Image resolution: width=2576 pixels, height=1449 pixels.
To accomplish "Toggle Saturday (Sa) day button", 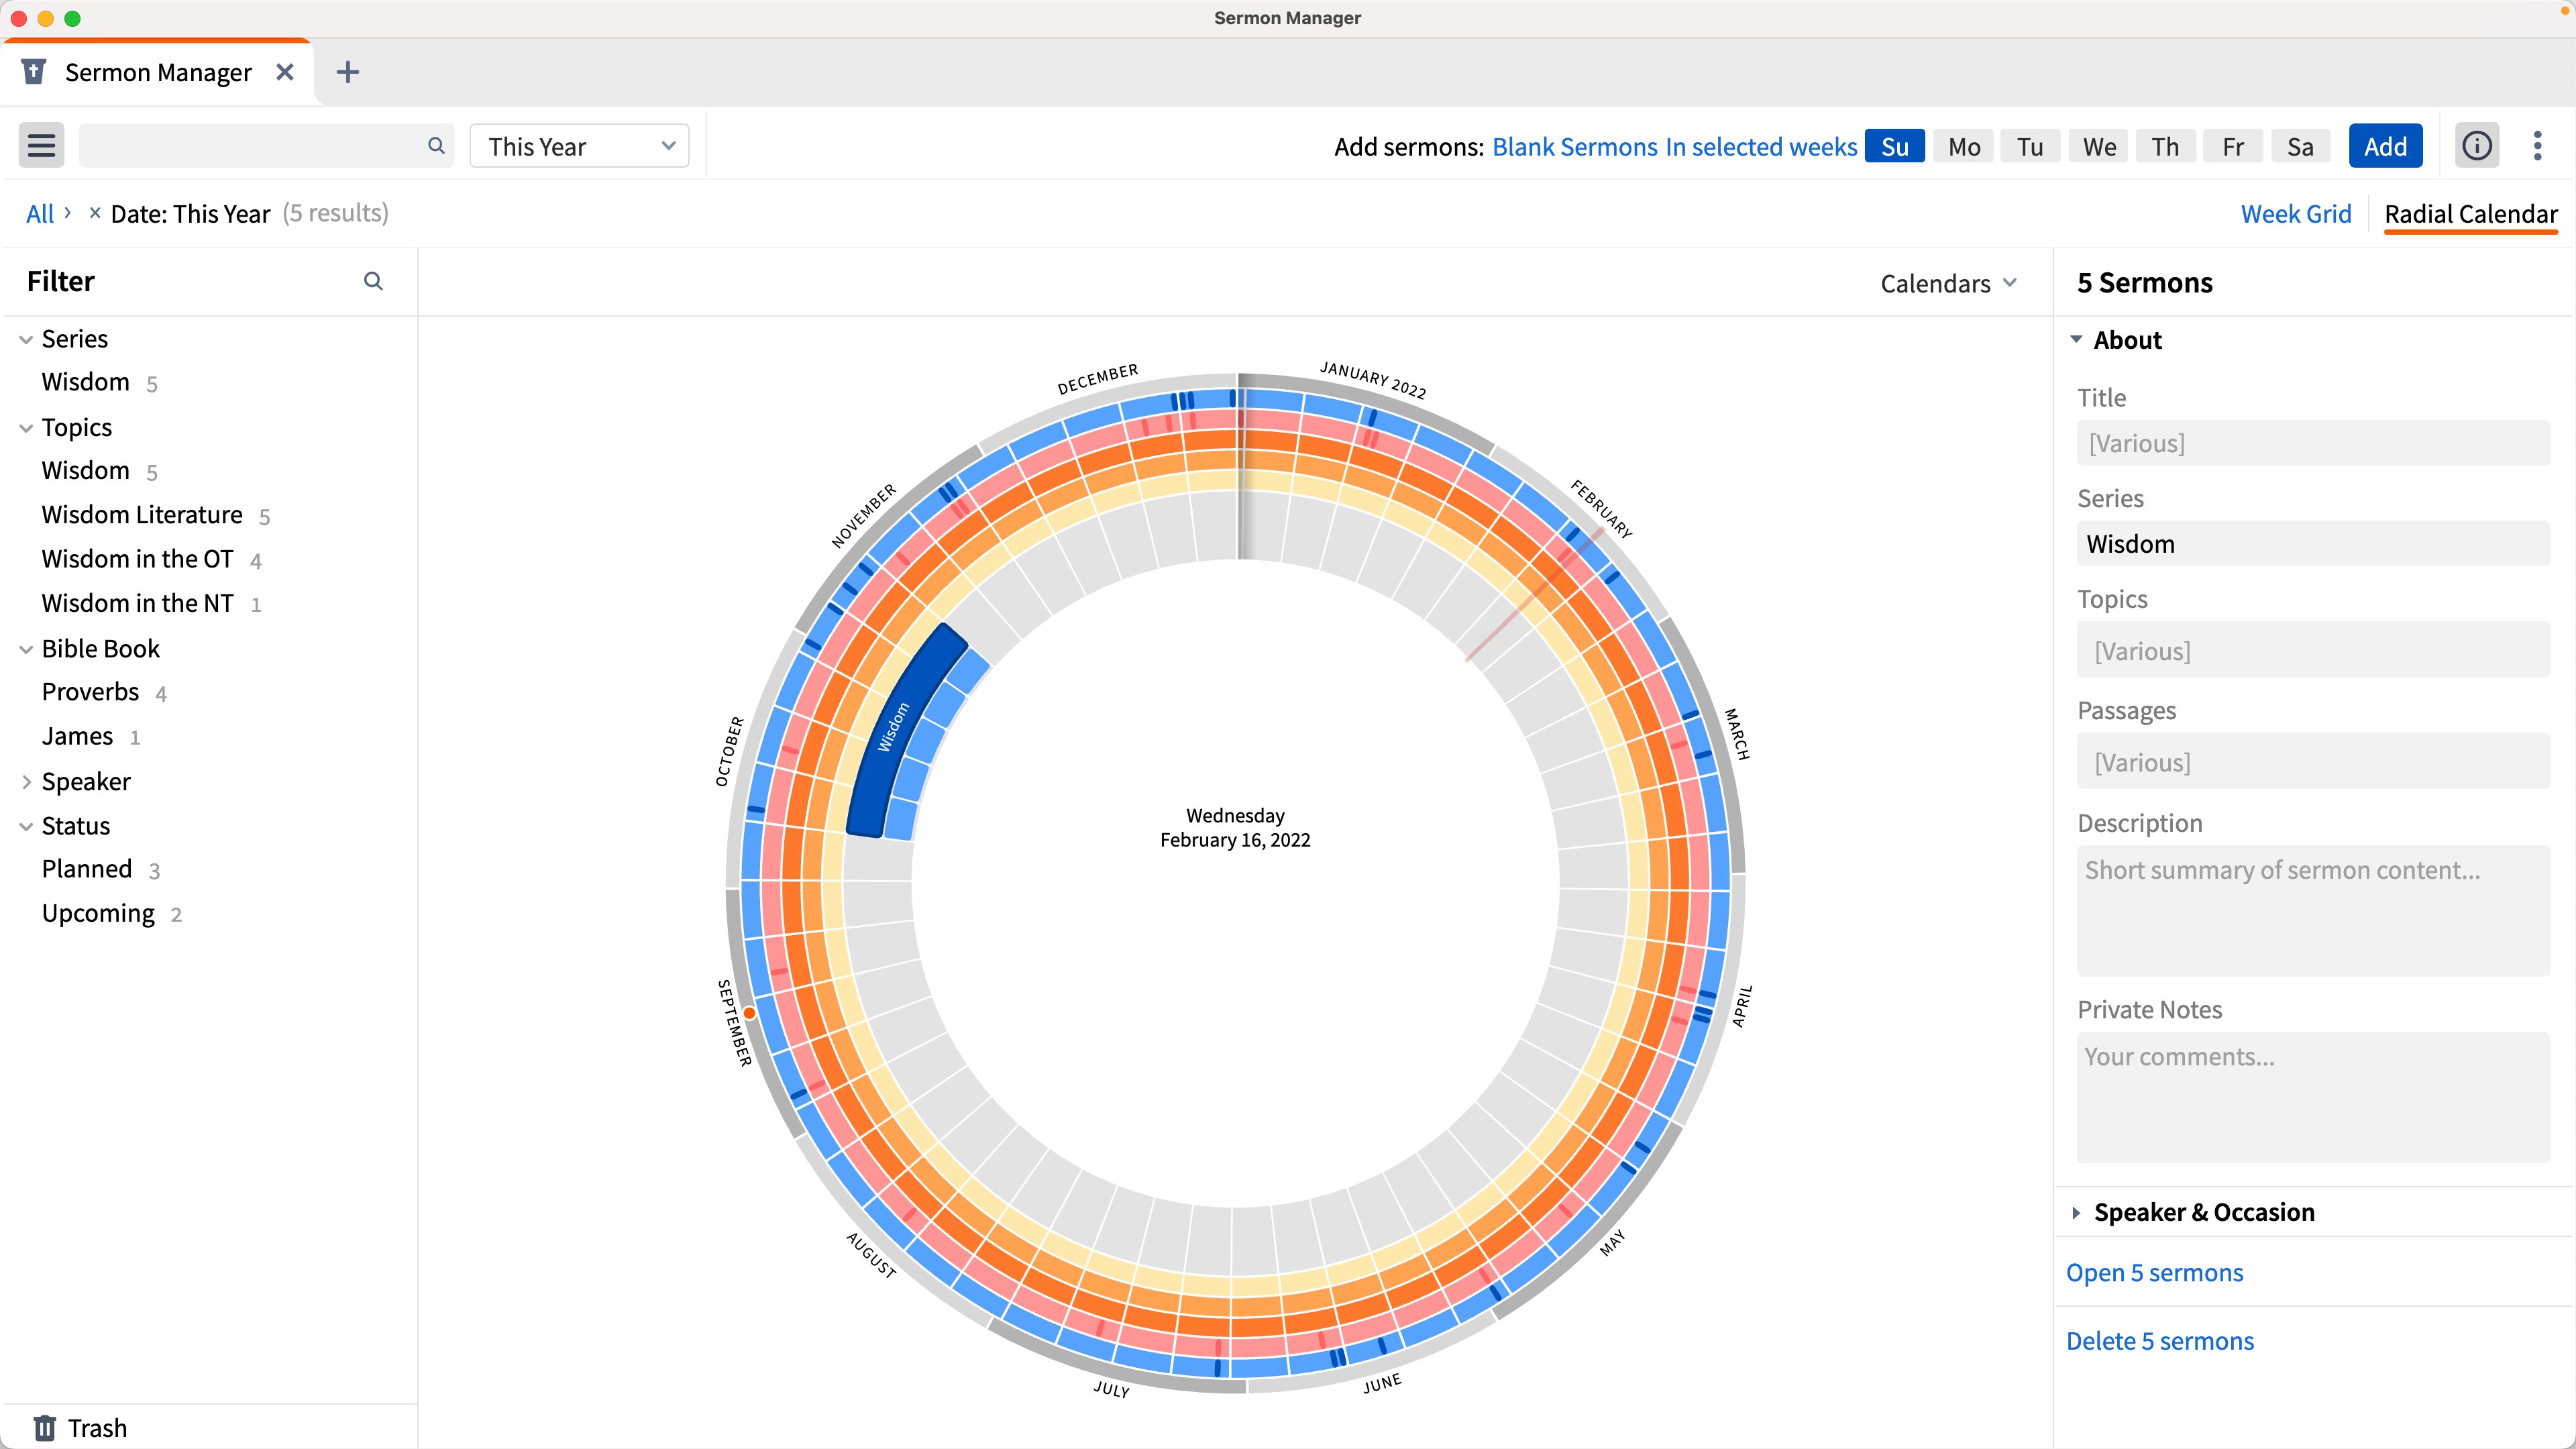I will tap(2300, 147).
